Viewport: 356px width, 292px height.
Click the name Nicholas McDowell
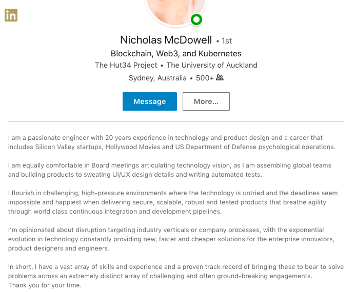(x=166, y=40)
